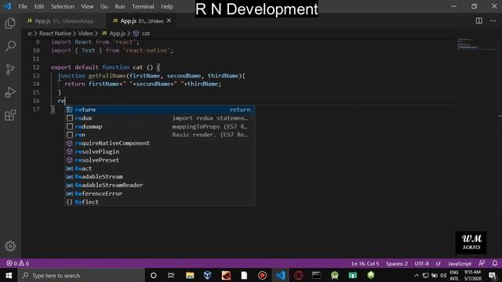This screenshot has height=282, width=502.
Task: Open the red record app on taskbar
Action: coord(262,275)
